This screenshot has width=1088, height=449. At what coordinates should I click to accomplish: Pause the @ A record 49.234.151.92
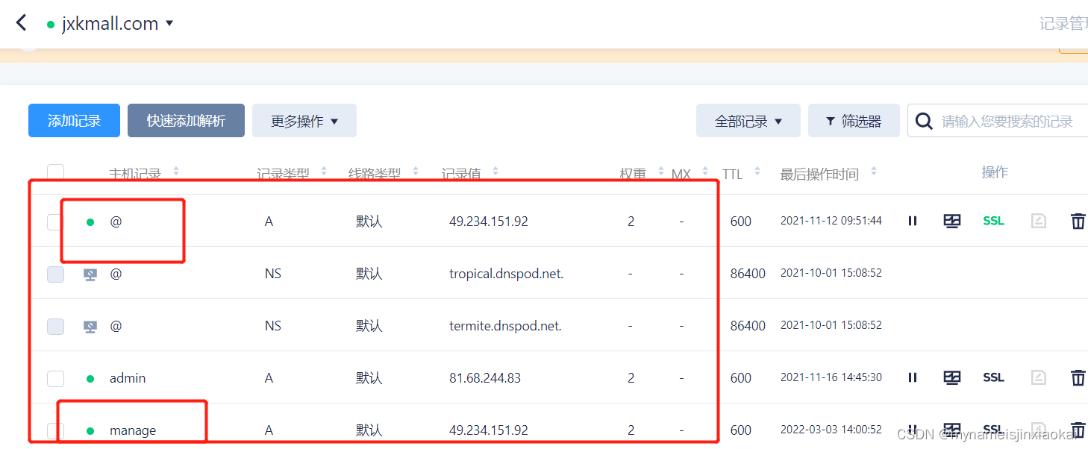coord(912,221)
